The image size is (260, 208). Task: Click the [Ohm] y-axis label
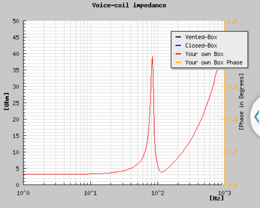pos(7,101)
